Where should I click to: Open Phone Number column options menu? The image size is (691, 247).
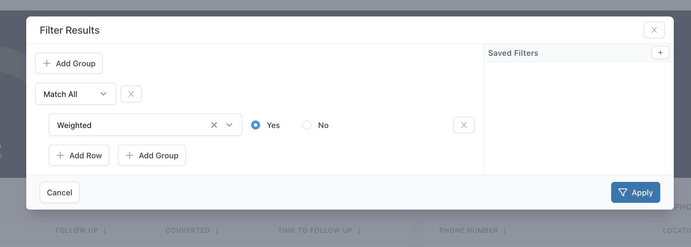(505, 231)
